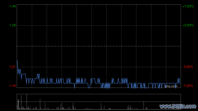Click the 1.16 price axis label
The width and height of the screenshot is (198, 111).
[13, 86]
